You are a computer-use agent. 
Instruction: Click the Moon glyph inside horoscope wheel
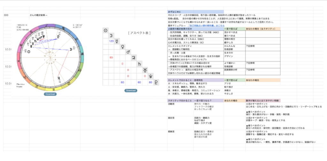[70, 50]
